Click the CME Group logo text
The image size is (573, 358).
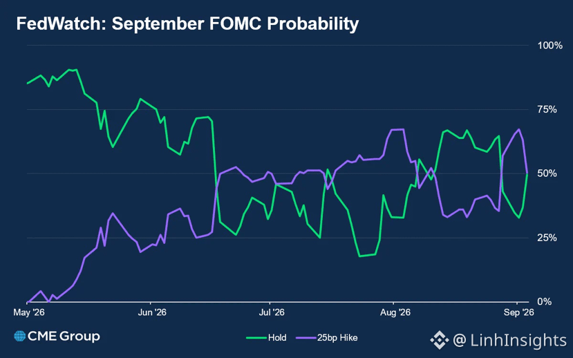point(64,336)
